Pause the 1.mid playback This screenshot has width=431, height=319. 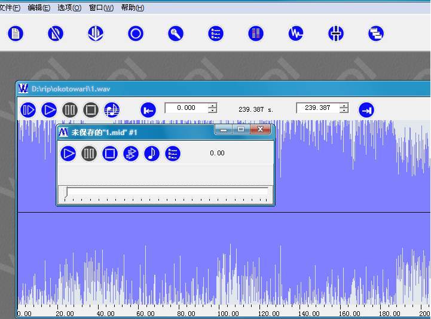tap(89, 154)
